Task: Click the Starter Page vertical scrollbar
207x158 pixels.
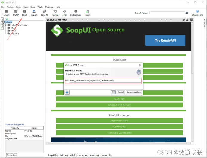Action: [x=192, y=82]
